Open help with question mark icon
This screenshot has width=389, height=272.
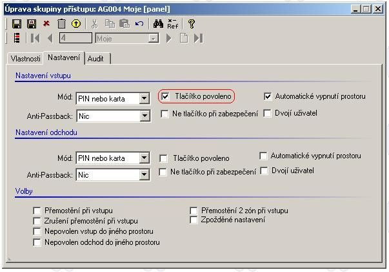pyautogui.click(x=192, y=24)
